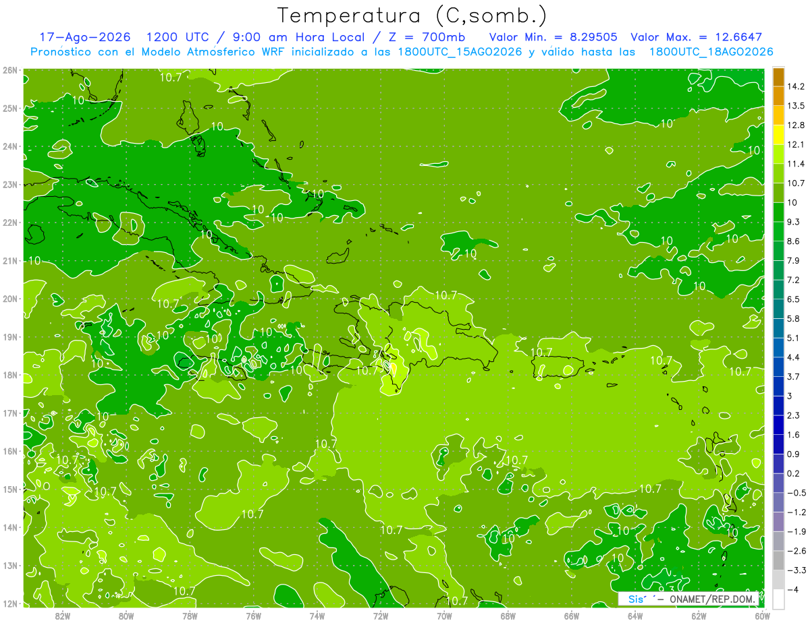
Task: Click the colorbar value "5.8"
Action: (x=794, y=318)
